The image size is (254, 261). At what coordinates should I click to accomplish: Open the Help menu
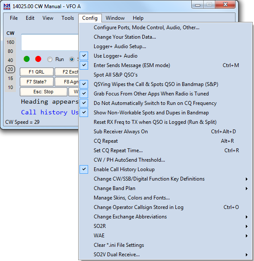(138, 18)
